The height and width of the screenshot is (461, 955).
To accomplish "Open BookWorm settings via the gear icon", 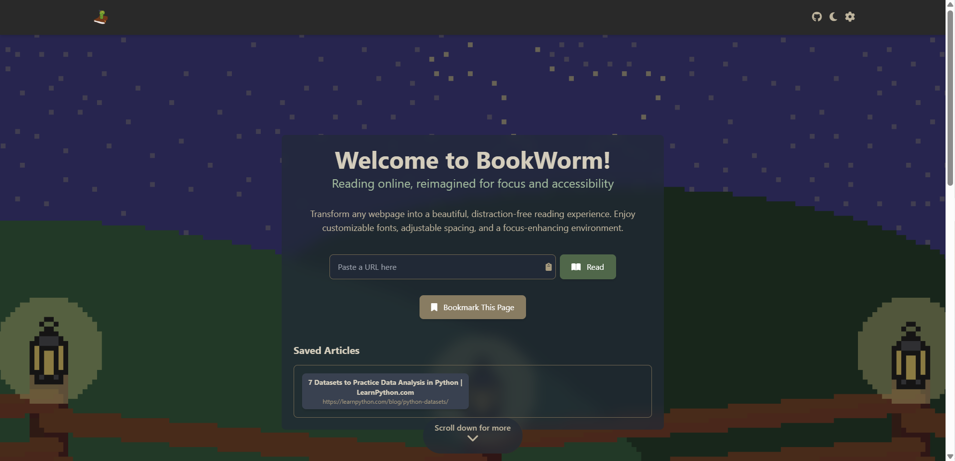I will pos(849,16).
